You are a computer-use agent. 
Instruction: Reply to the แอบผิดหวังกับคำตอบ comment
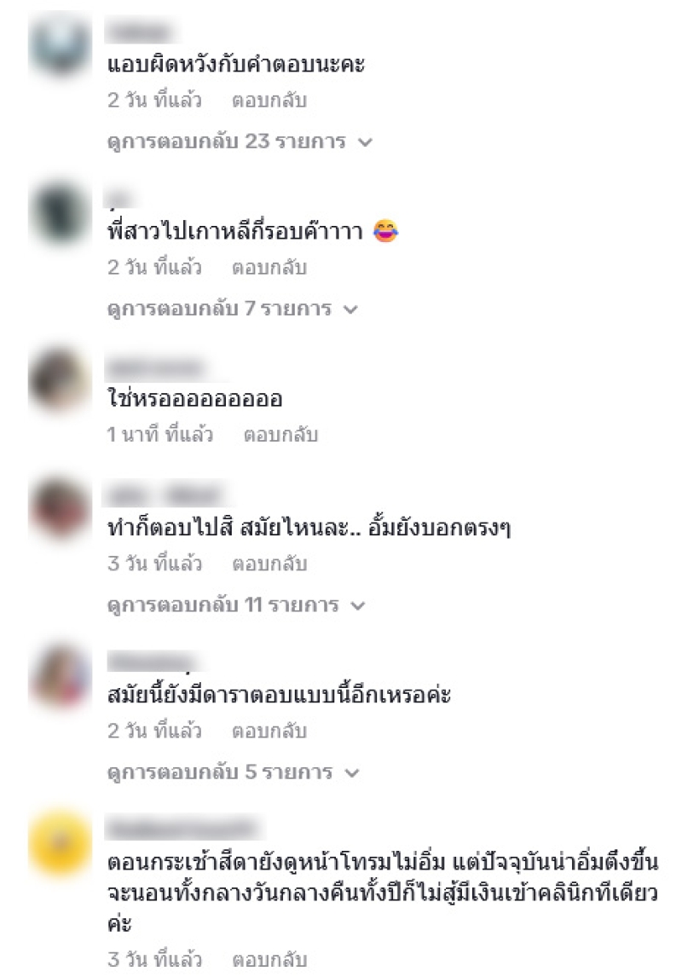point(269,101)
